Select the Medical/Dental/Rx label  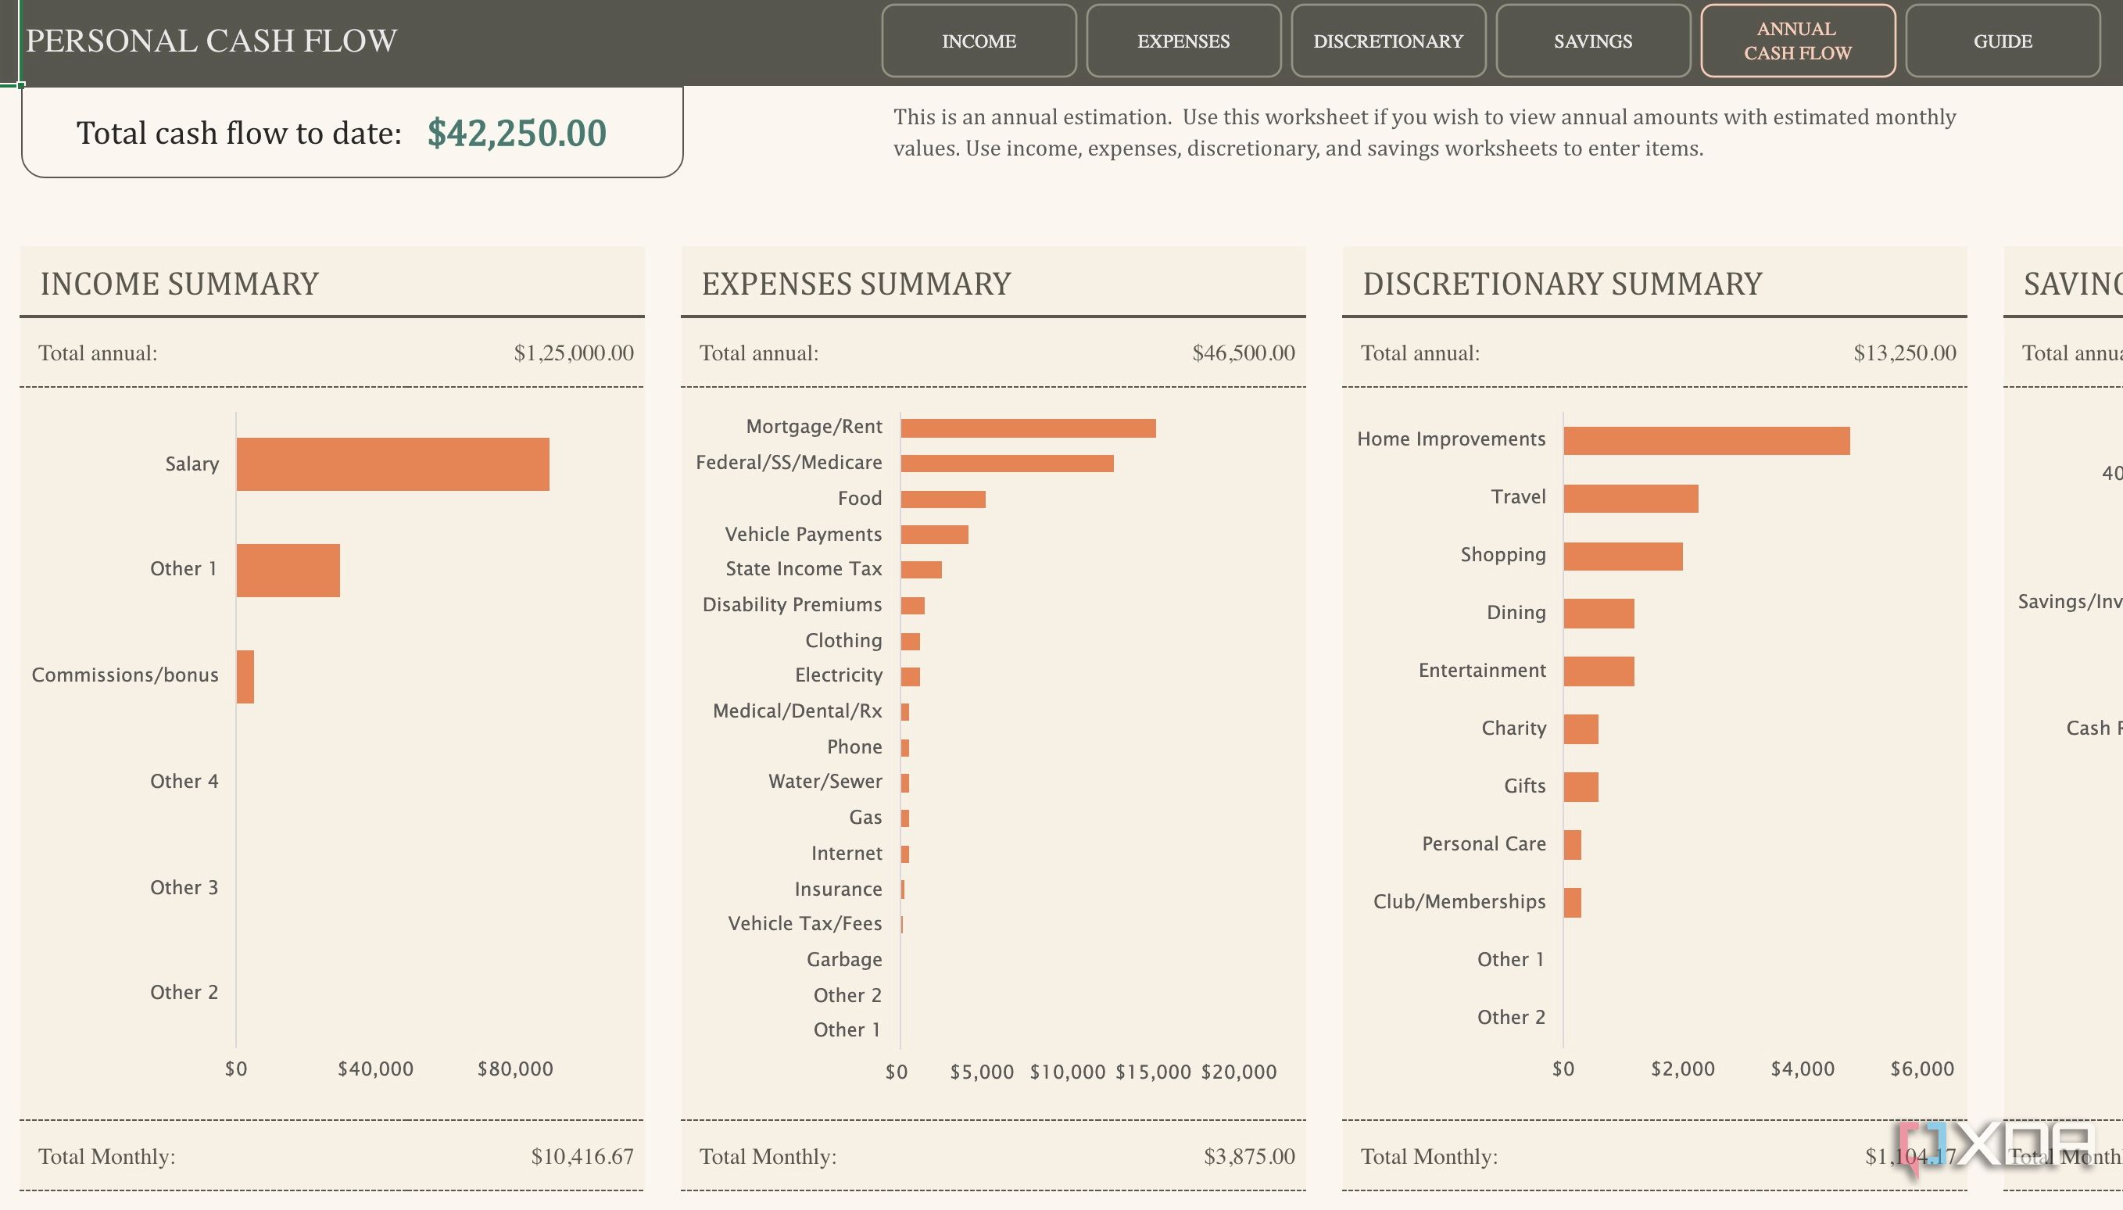point(797,711)
